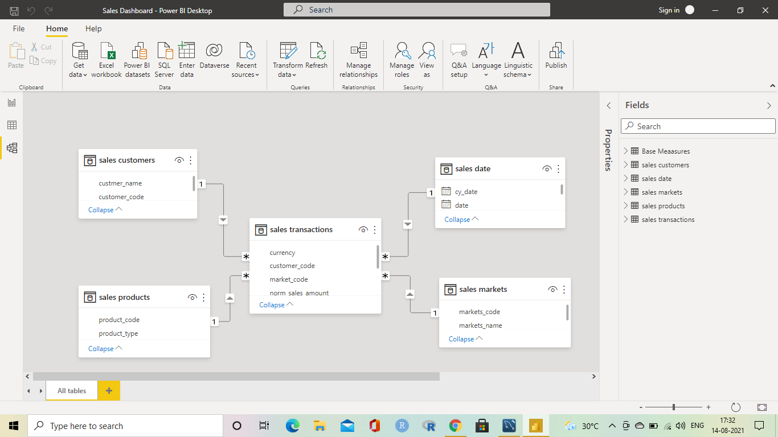778x437 pixels.
Task: Connect to SQL Server
Action: click(x=164, y=59)
